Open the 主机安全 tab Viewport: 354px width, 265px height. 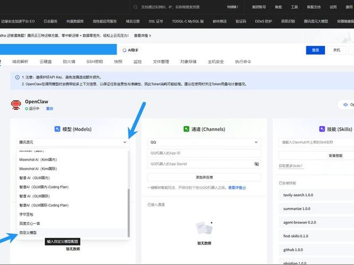215,61
